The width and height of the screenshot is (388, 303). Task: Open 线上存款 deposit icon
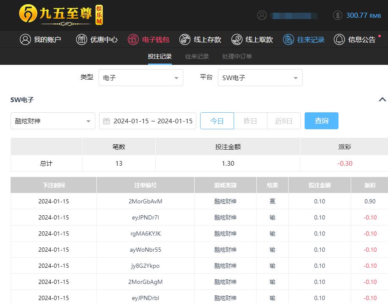[185, 39]
